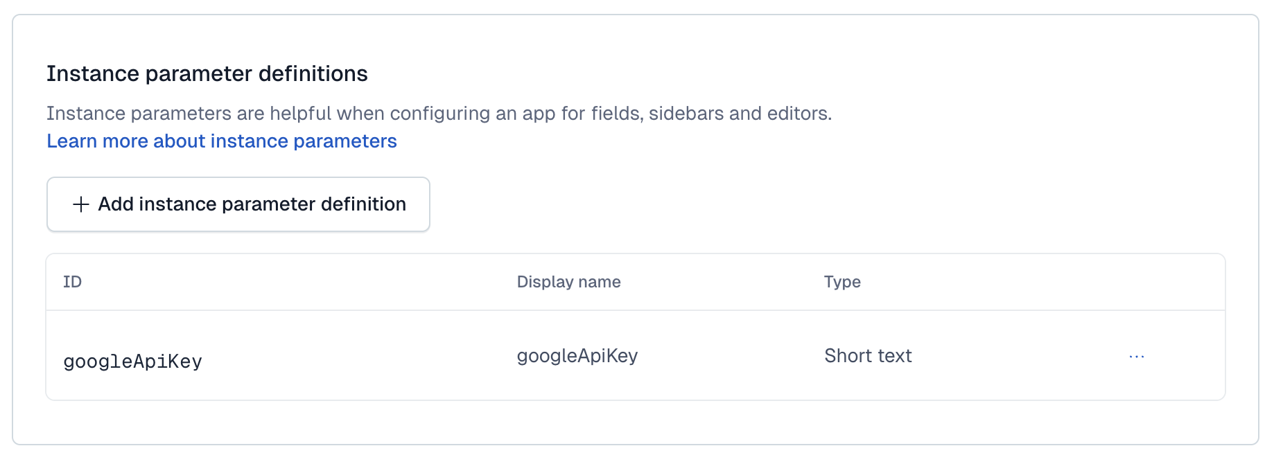Open the three-dot actions menu for googleApiKey
Viewport: 1274px width, 464px height.
(1136, 356)
